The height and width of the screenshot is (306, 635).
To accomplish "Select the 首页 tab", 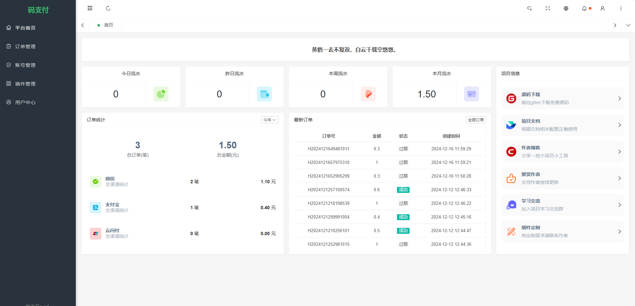I will click(108, 25).
